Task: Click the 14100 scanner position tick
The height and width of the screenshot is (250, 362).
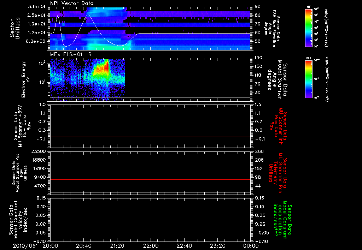Action: click(x=39, y=168)
